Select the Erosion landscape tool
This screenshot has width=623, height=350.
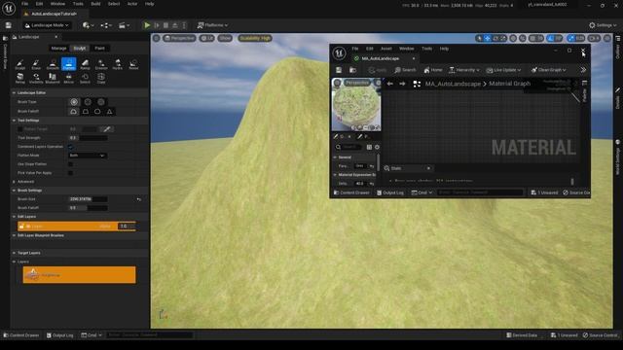[101, 64]
